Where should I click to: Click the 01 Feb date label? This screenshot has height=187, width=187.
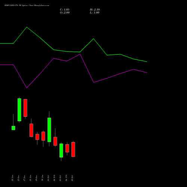(48, 178)
